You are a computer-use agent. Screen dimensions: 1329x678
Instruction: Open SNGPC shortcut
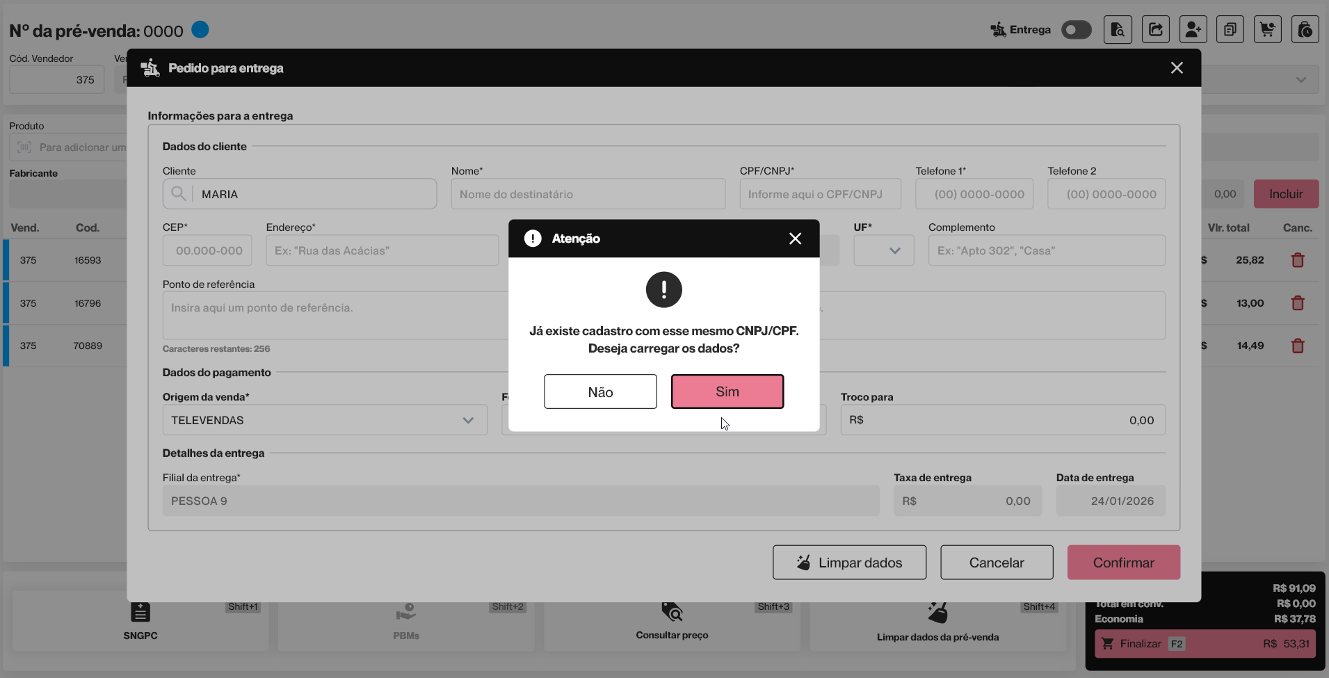pyautogui.click(x=140, y=621)
